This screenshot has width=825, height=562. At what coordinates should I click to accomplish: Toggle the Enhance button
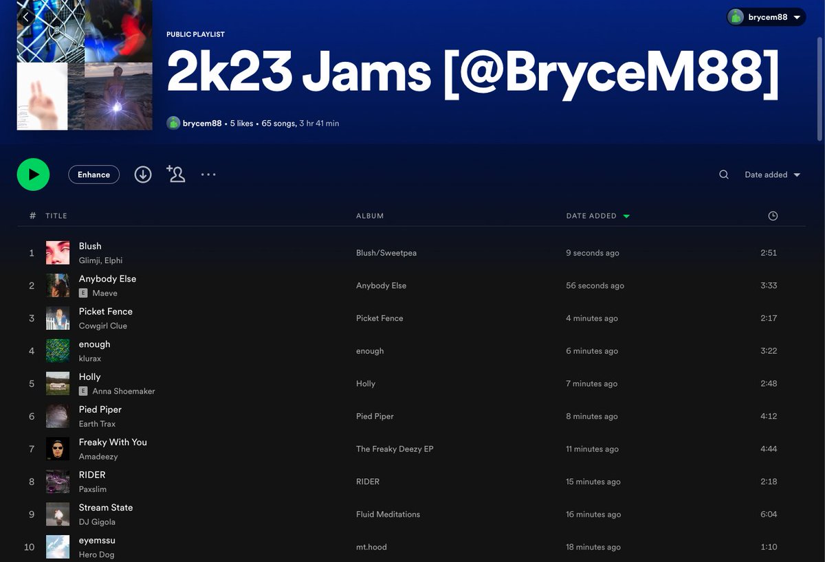[x=93, y=175]
